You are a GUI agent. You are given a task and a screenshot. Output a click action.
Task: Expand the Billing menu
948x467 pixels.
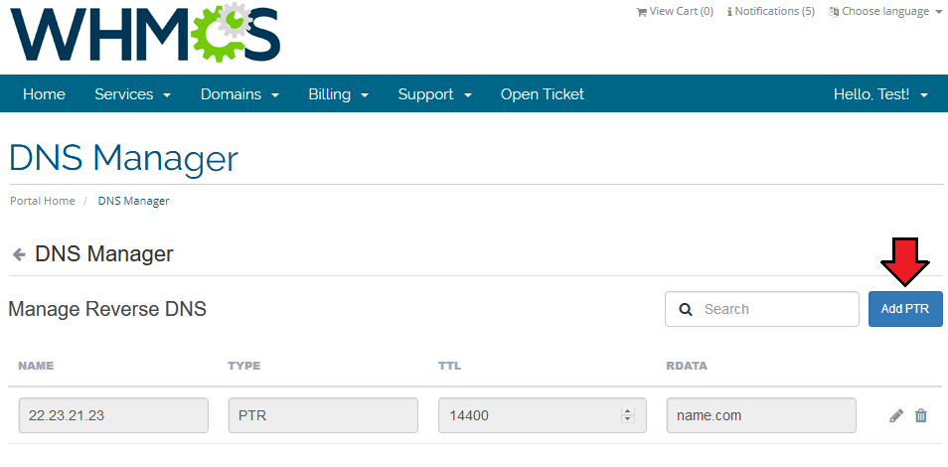pyautogui.click(x=338, y=94)
